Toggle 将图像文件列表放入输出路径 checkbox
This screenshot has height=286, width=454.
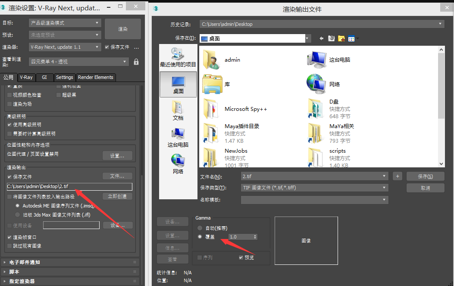tap(9, 197)
